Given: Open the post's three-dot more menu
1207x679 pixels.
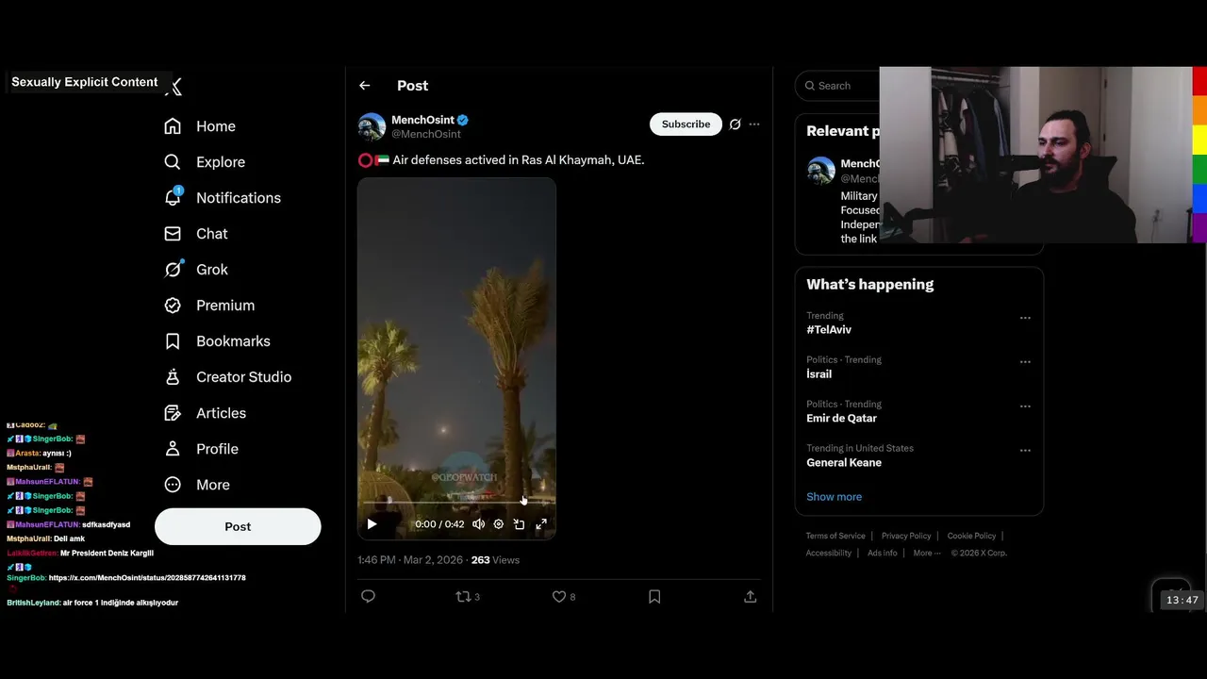Looking at the screenshot, I should click(x=754, y=124).
